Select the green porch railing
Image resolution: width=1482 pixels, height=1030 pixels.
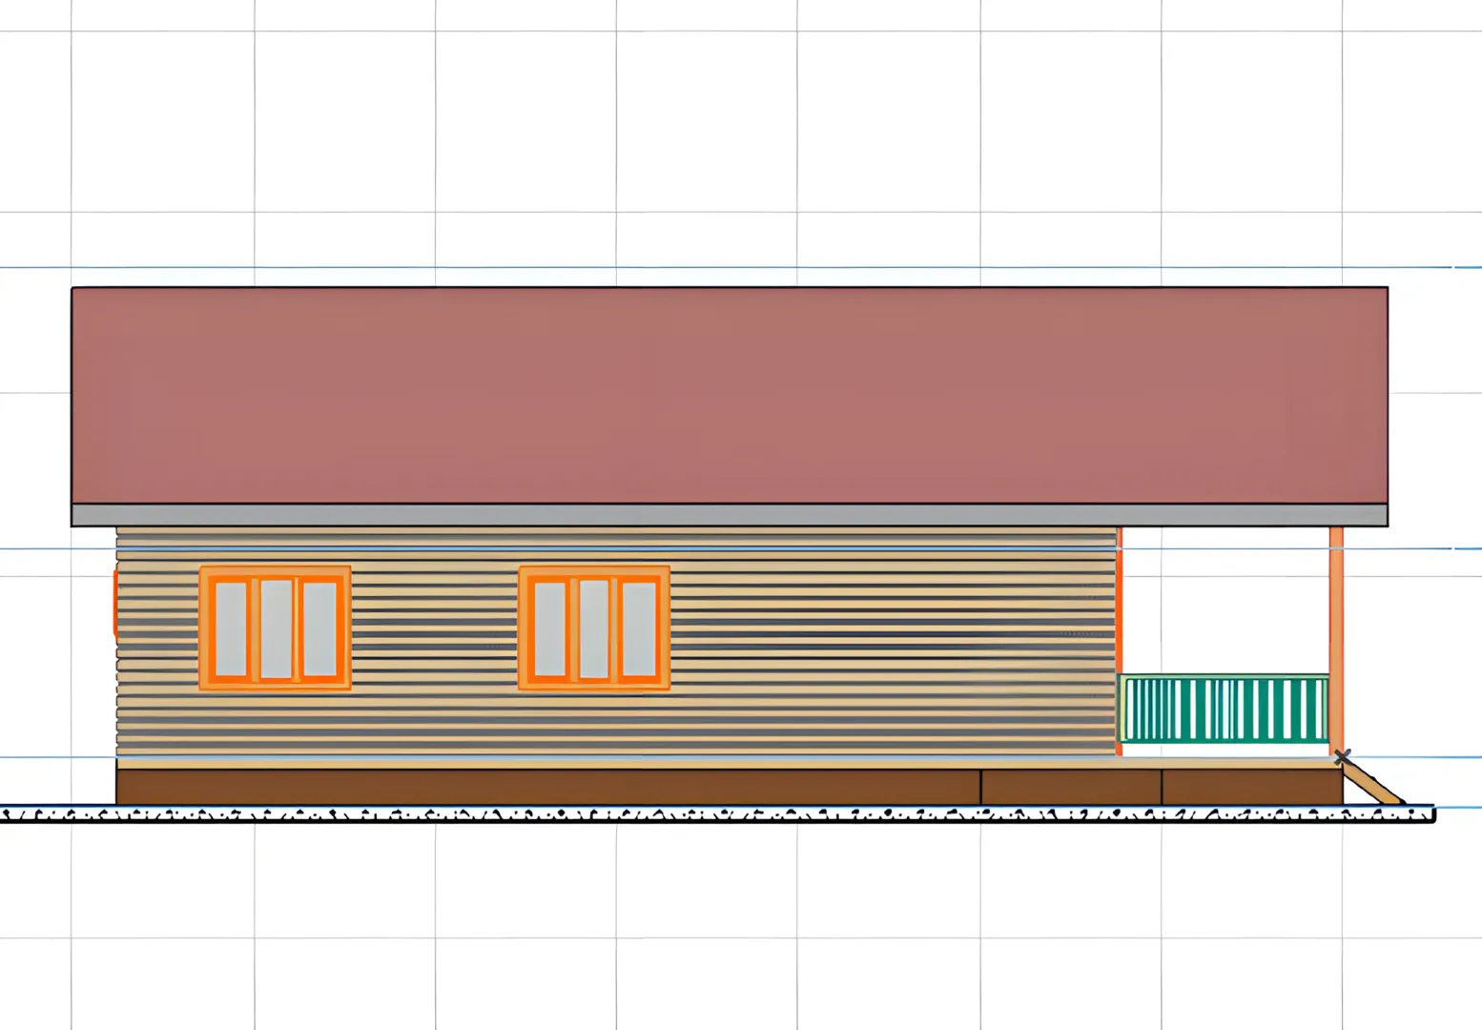pos(1224,709)
